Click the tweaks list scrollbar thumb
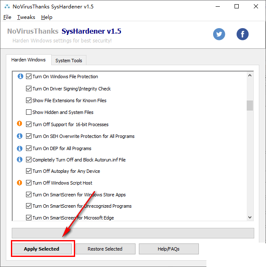266x267 pixels. point(250,106)
